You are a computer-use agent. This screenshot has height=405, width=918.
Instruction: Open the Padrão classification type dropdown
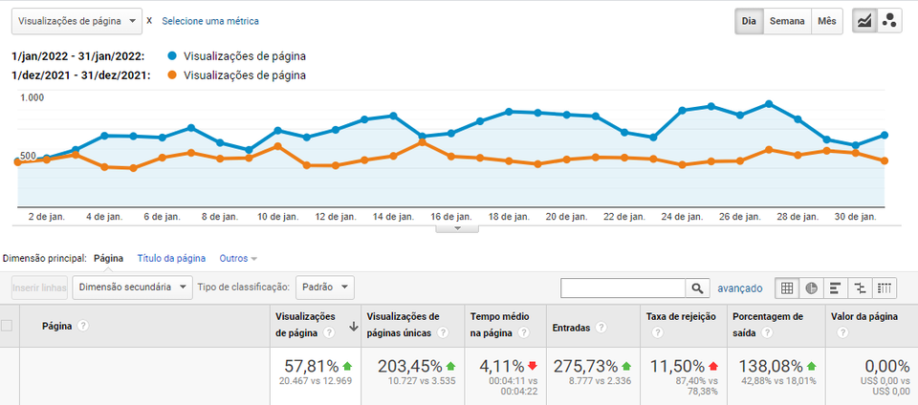[325, 288]
